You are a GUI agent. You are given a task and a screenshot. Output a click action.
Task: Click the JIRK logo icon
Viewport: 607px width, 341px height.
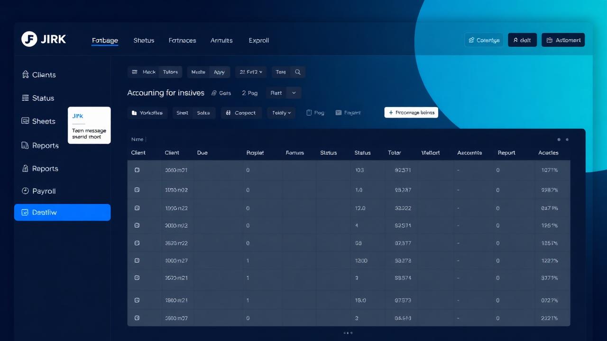click(29, 39)
